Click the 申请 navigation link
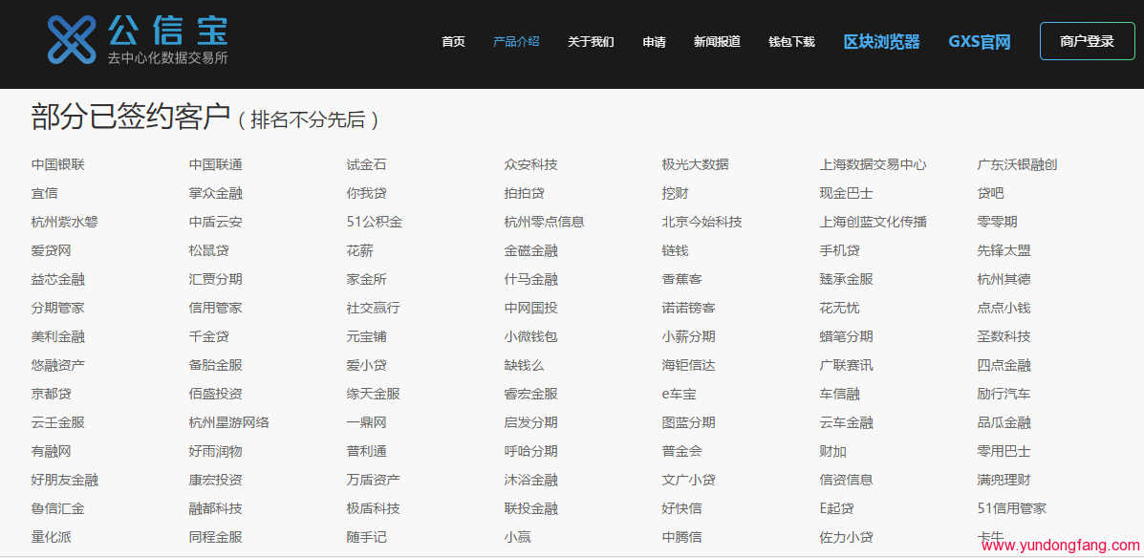 click(x=654, y=41)
